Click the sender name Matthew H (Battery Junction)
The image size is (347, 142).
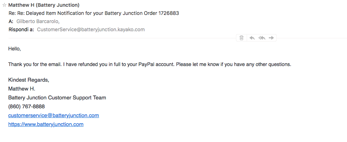point(44,5)
